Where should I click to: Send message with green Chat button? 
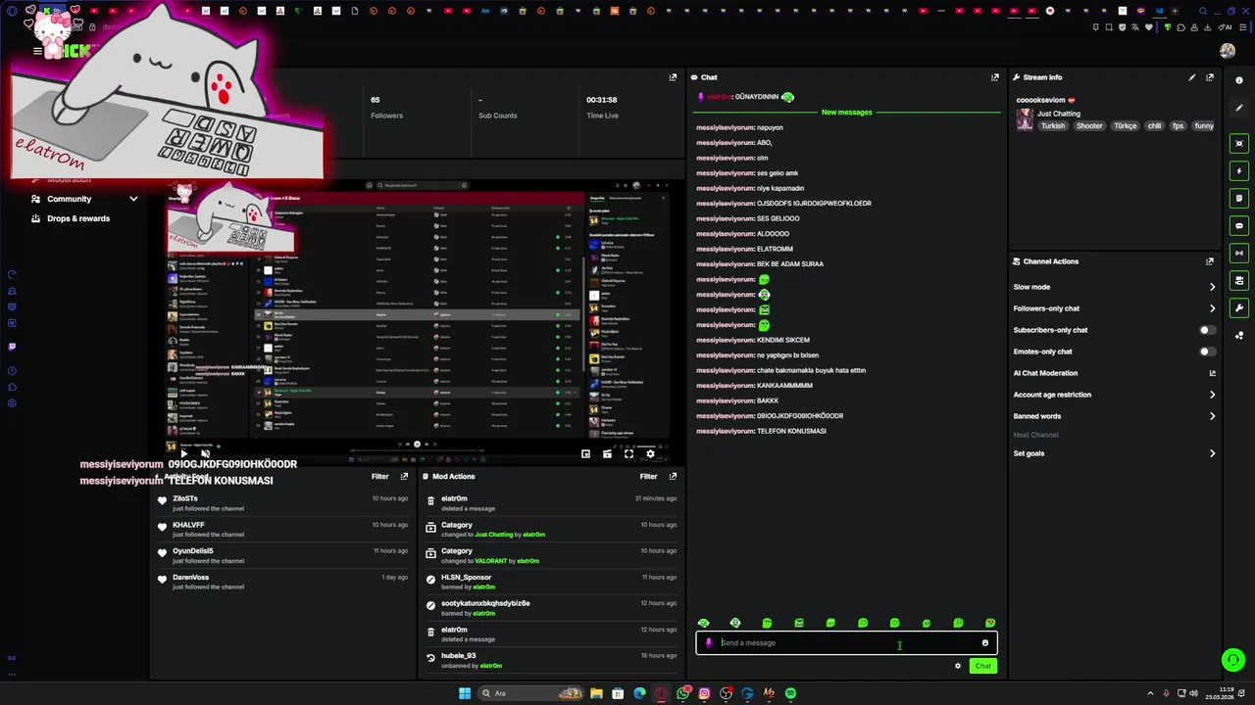click(982, 666)
